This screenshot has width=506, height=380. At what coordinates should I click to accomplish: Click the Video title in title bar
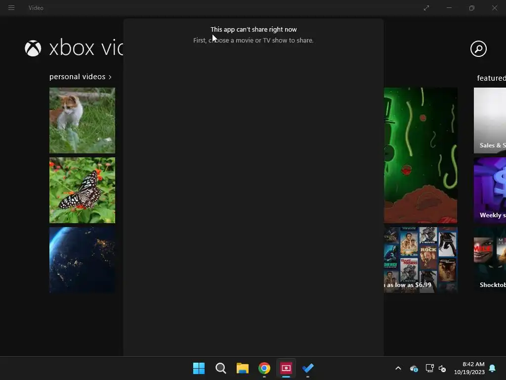click(x=36, y=8)
